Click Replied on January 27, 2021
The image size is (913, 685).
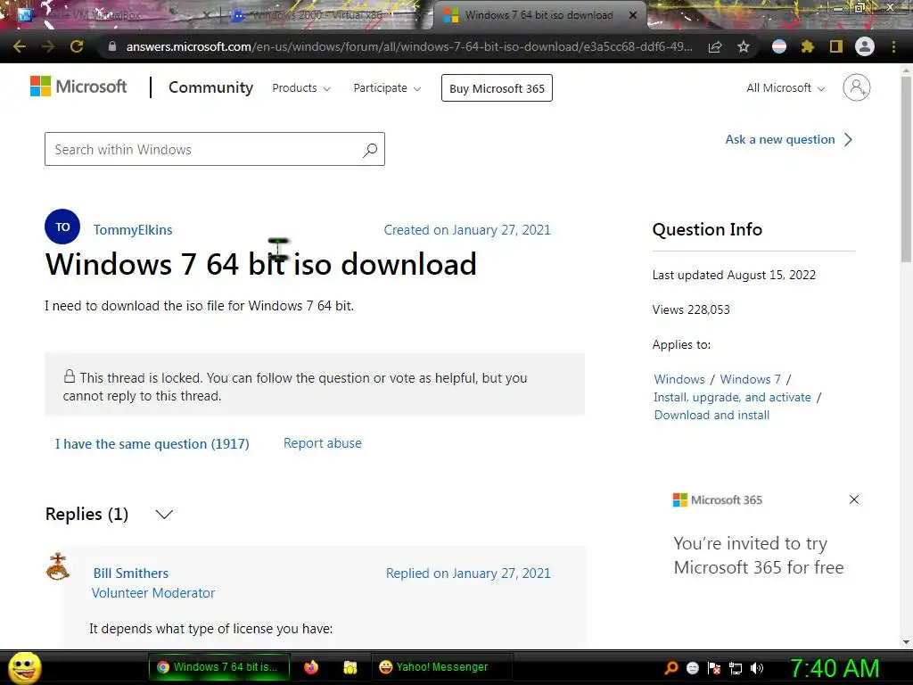[468, 574]
